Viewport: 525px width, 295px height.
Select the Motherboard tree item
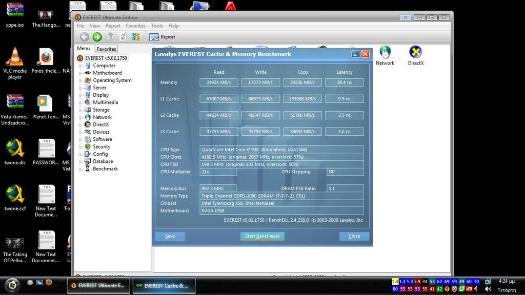(x=107, y=73)
